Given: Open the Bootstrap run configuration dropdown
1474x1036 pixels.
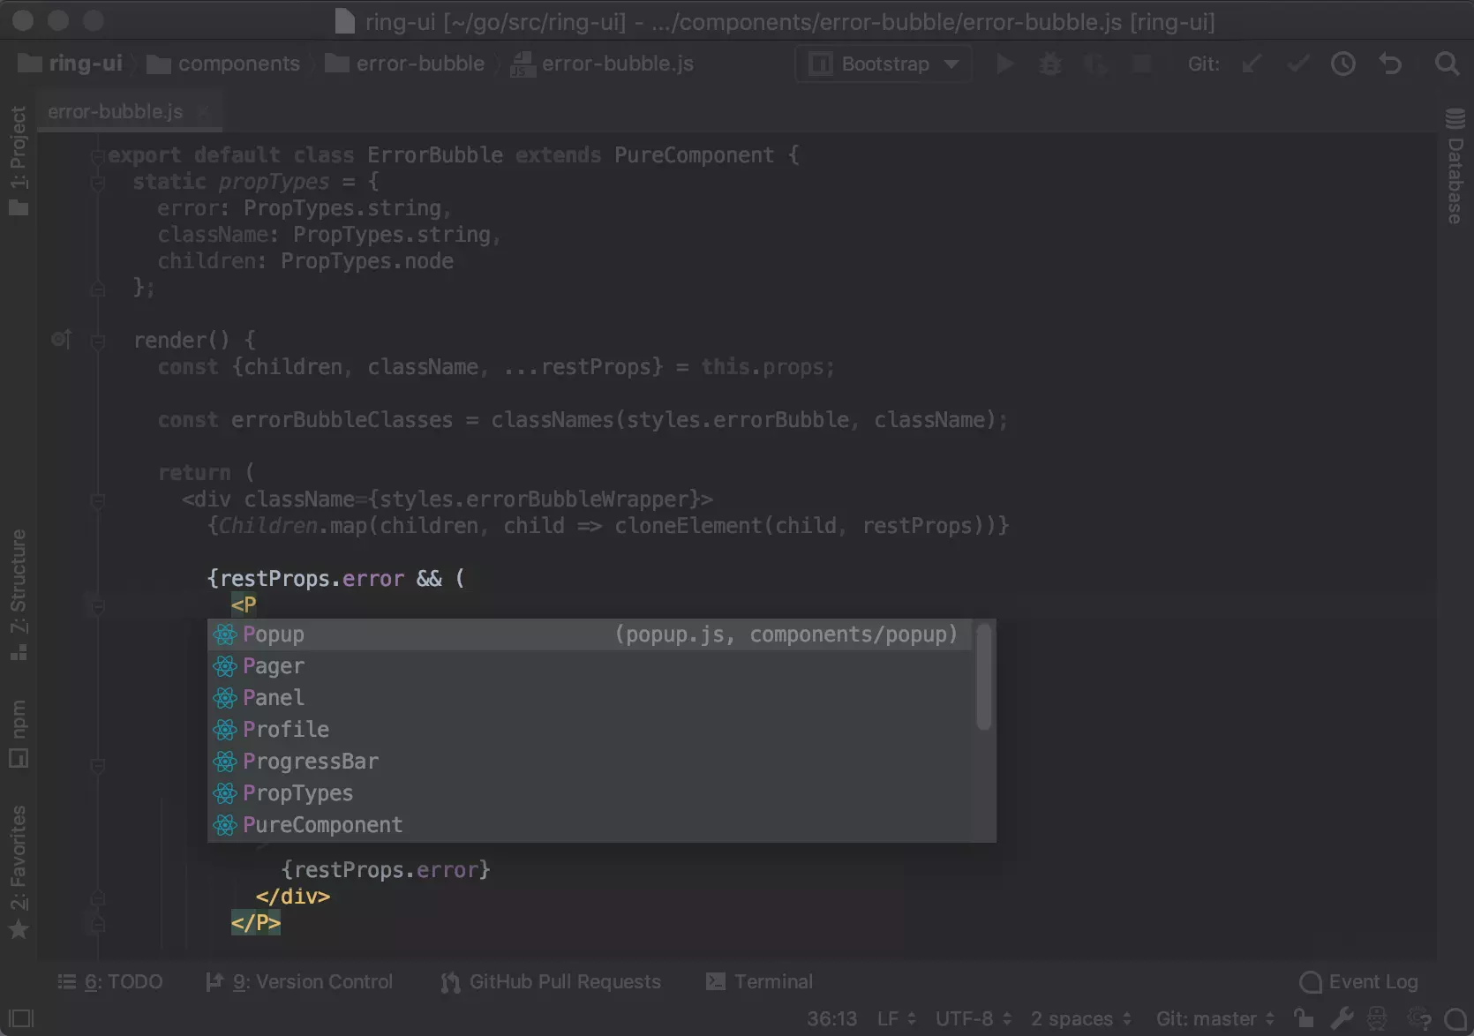Looking at the screenshot, I should click(884, 64).
